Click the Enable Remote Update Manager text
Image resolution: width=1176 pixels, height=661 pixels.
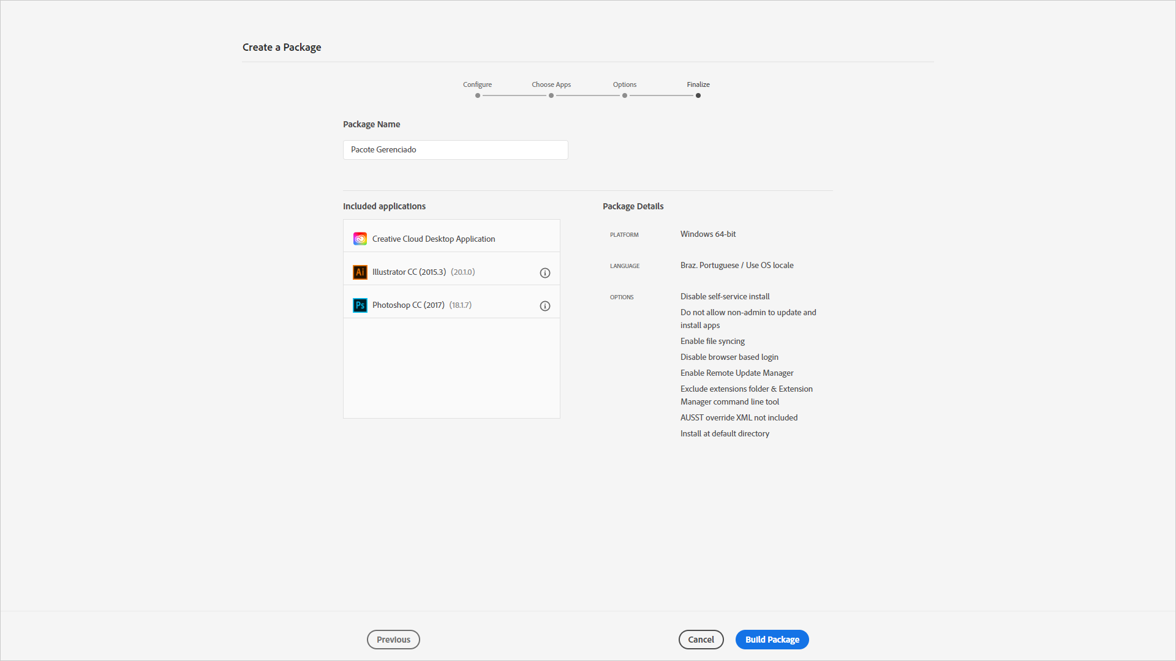pyautogui.click(x=737, y=373)
